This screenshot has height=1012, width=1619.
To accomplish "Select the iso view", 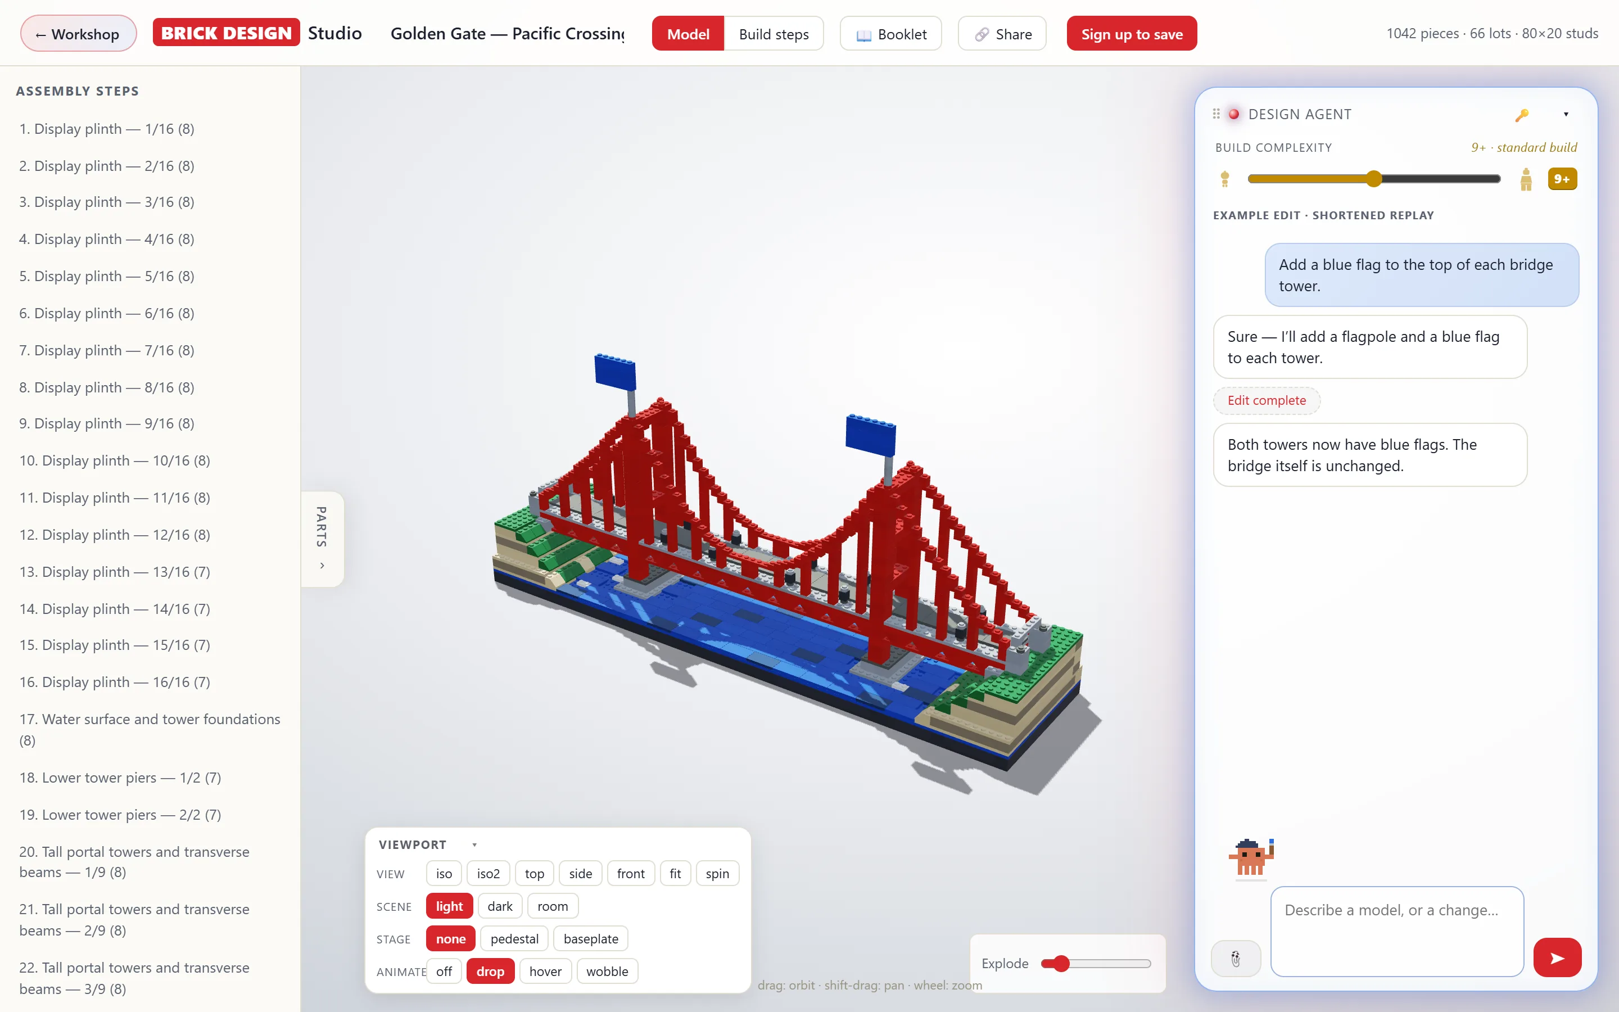I will [444, 874].
